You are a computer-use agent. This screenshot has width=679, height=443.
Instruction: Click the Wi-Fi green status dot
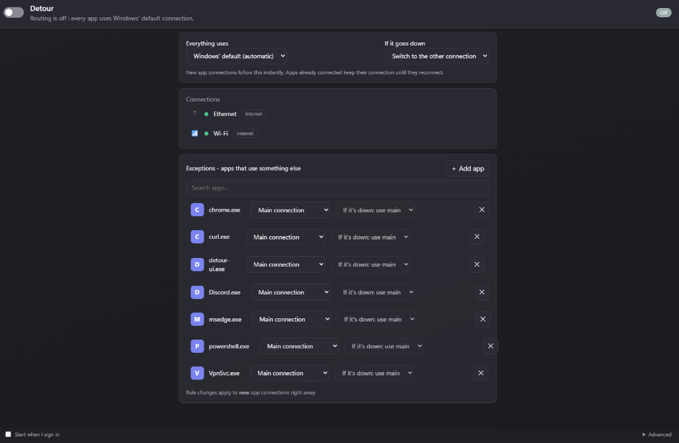(206, 133)
